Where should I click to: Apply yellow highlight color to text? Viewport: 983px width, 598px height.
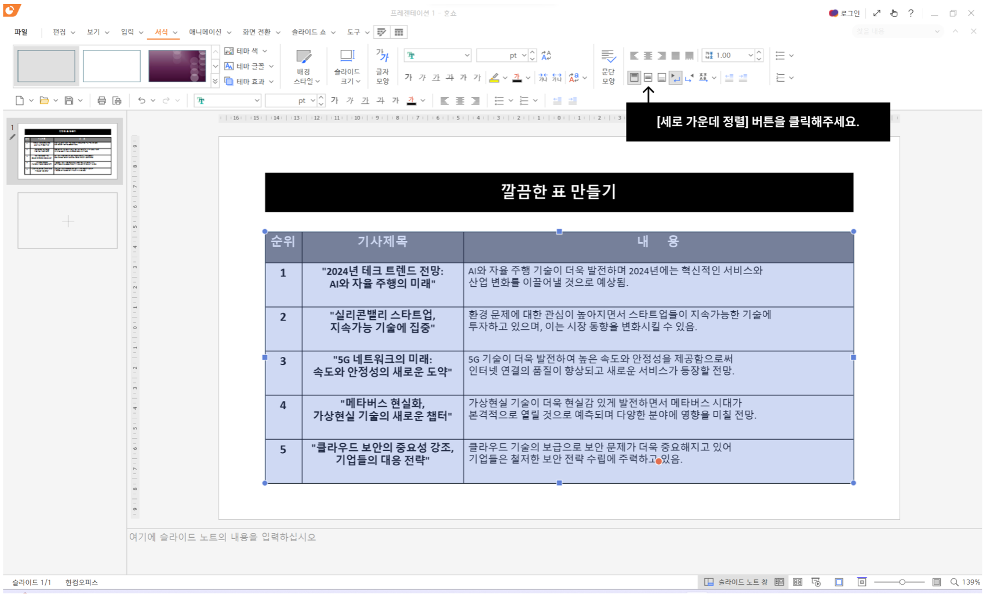tap(494, 78)
